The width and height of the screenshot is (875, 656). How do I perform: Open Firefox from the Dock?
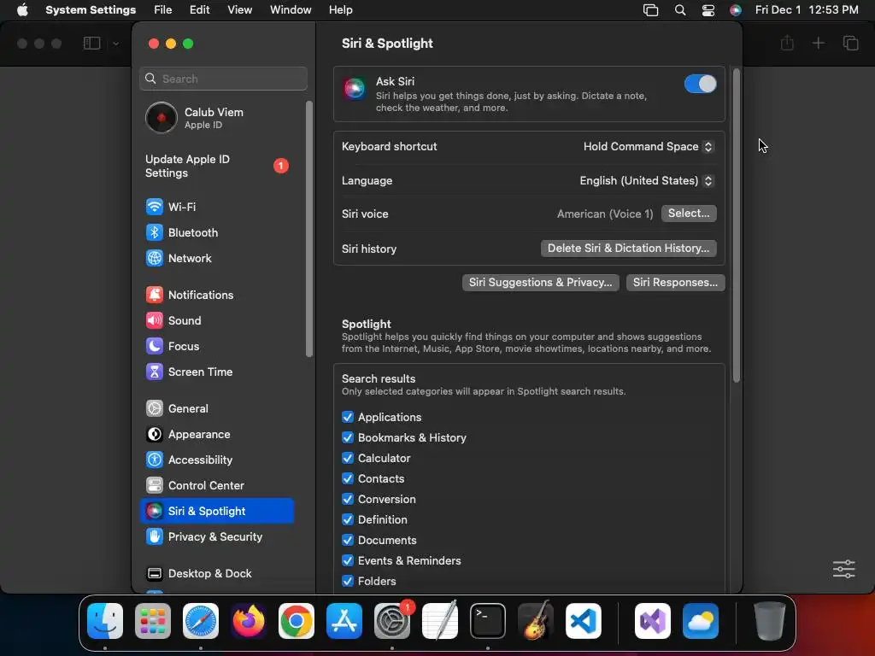(x=249, y=621)
